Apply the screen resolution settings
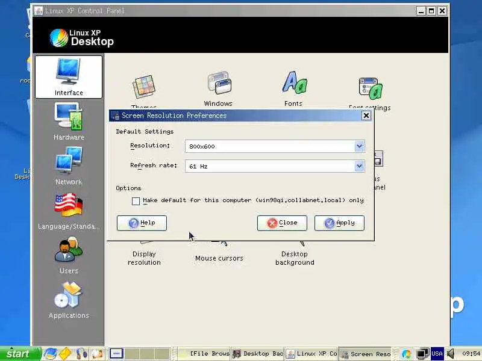Image resolution: width=482 pixels, height=361 pixels. pos(339,223)
